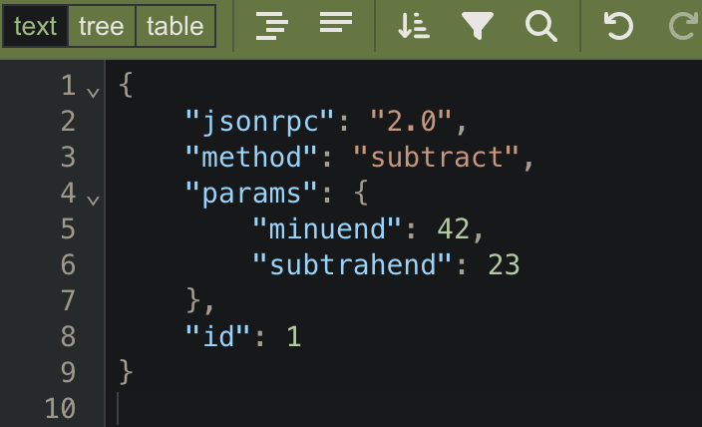Open the sort contents tool
This screenshot has height=427, width=702.
(413, 27)
